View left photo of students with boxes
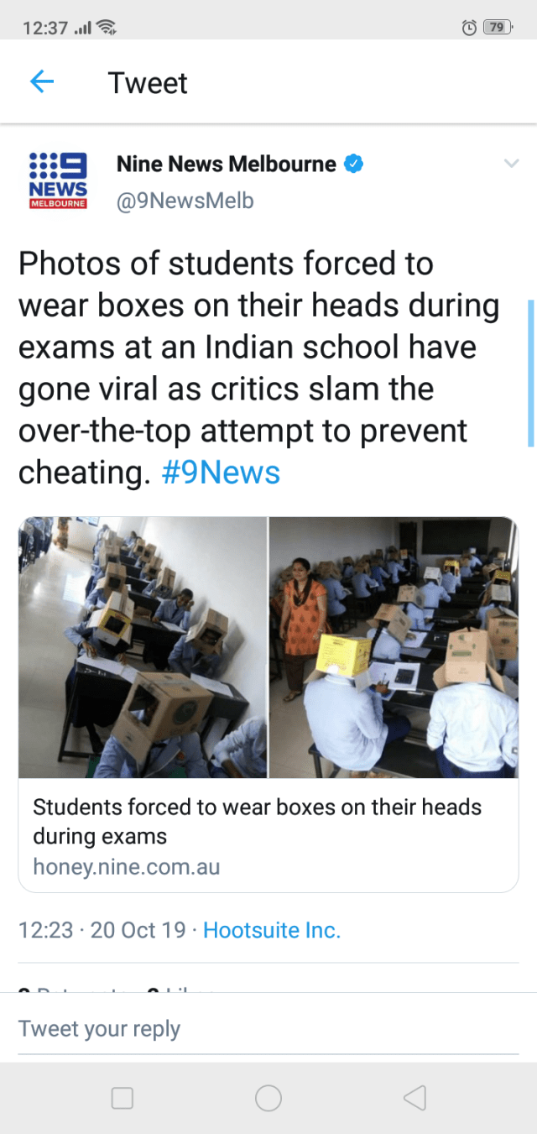537x1134 pixels. click(143, 647)
